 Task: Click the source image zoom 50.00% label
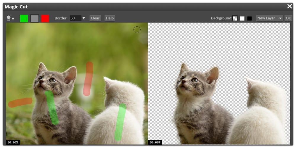tap(13, 142)
